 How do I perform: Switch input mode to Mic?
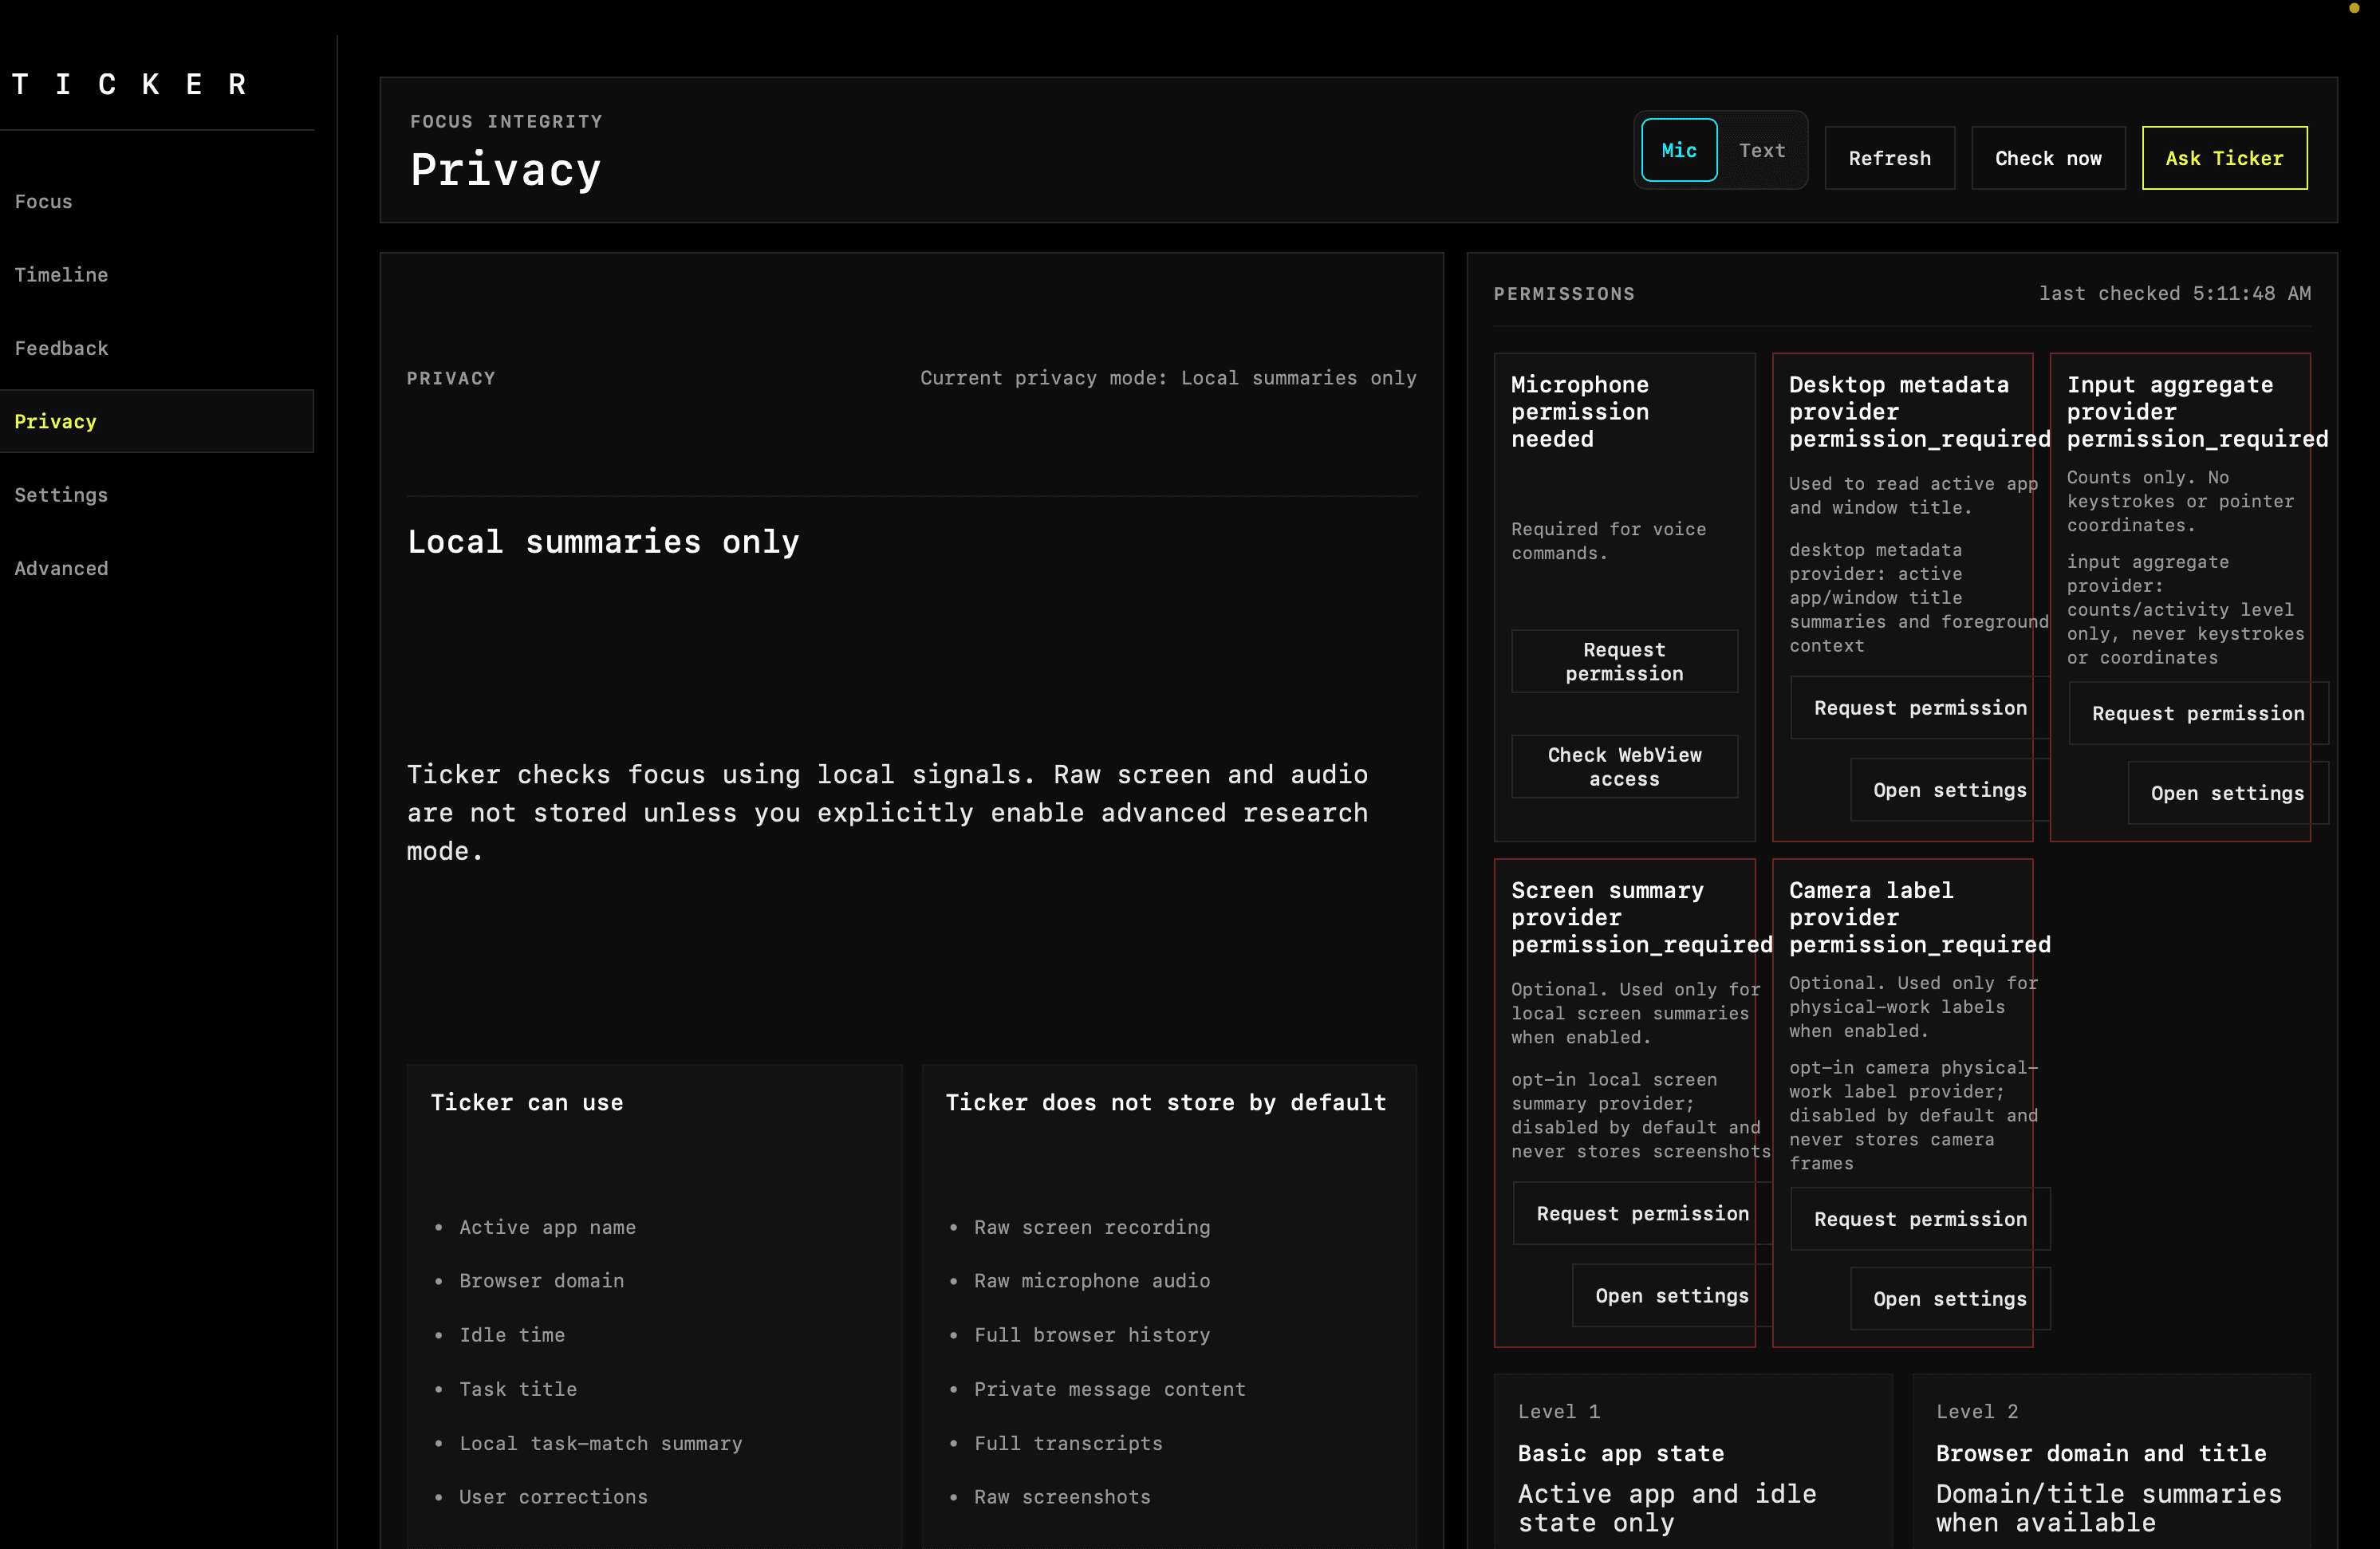pyautogui.click(x=1679, y=150)
